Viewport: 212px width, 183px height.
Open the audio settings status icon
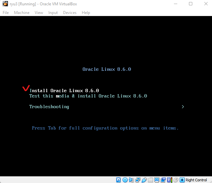pyautogui.click(x=131, y=180)
